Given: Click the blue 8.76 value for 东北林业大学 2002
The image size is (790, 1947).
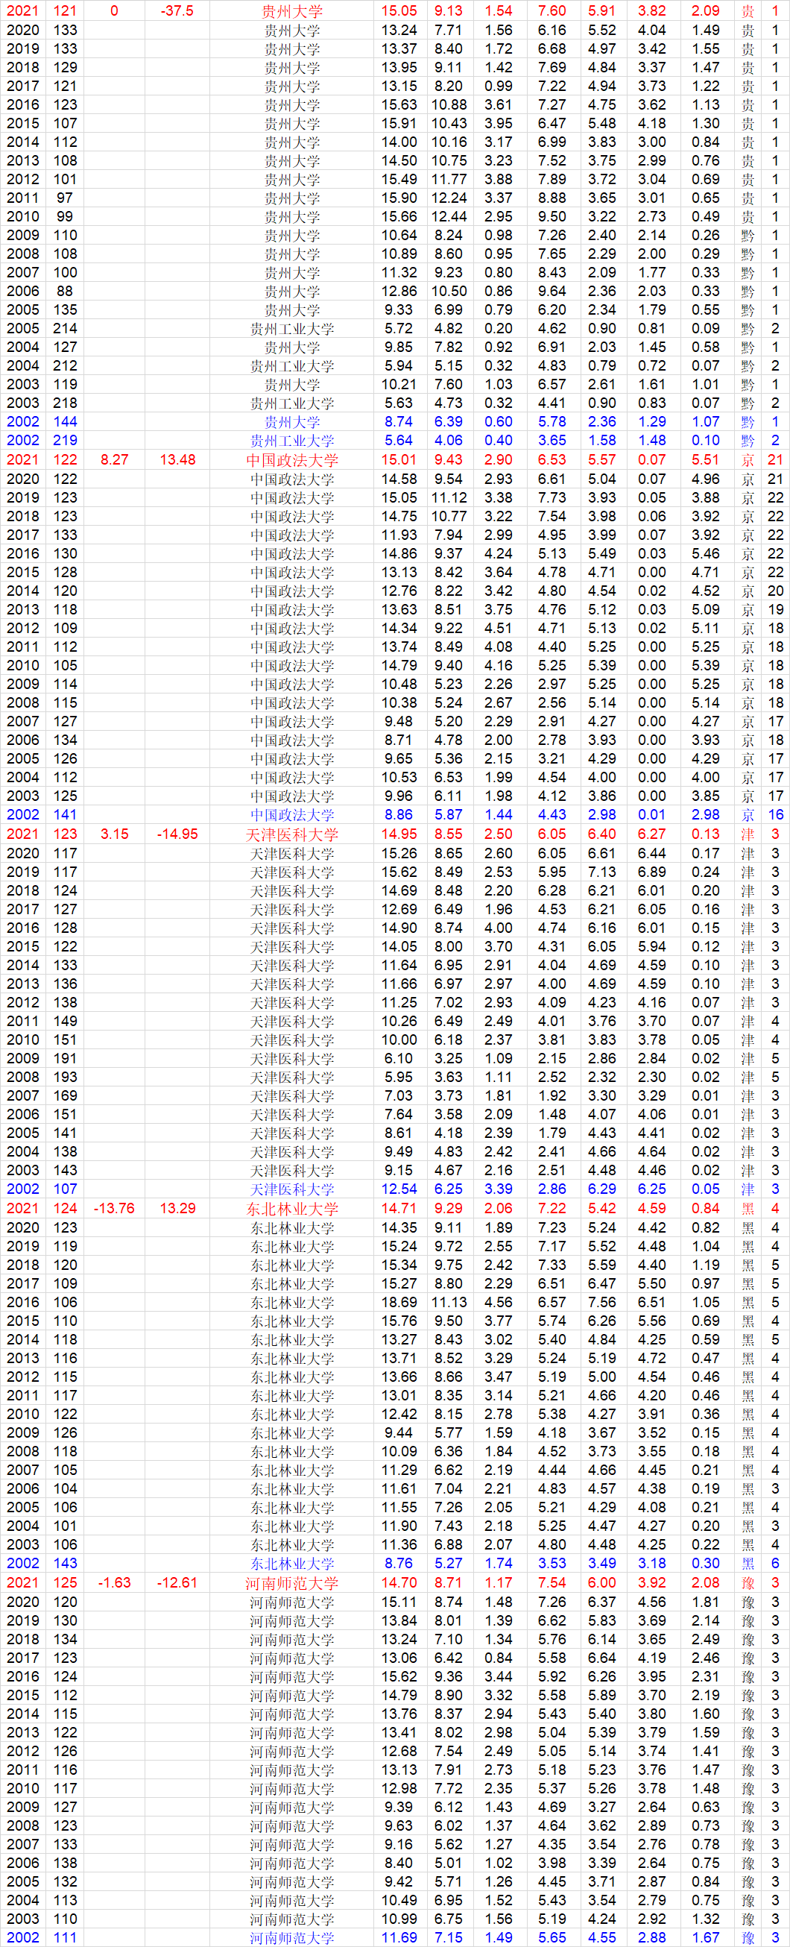Looking at the screenshot, I should click(399, 1562).
